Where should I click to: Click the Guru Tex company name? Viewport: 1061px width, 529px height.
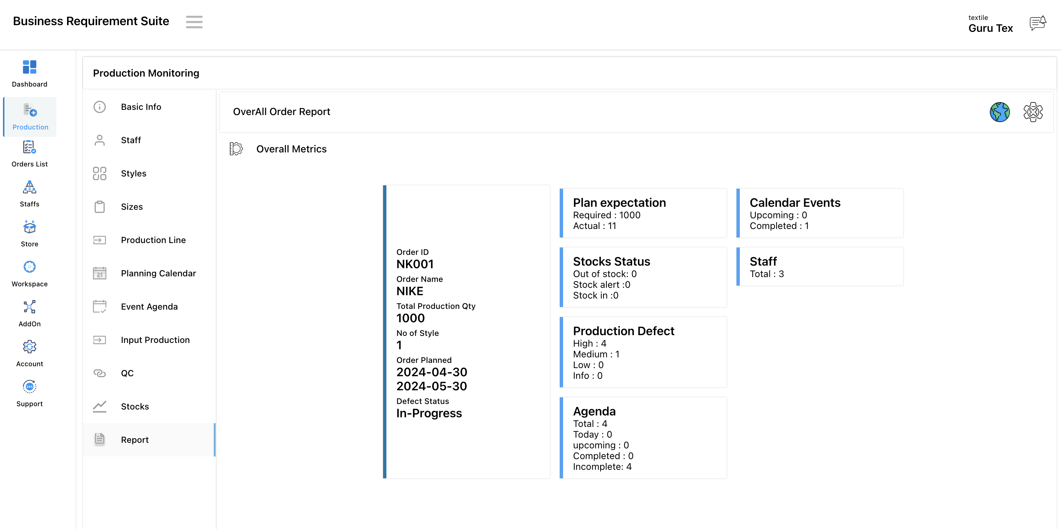pyautogui.click(x=990, y=28)
